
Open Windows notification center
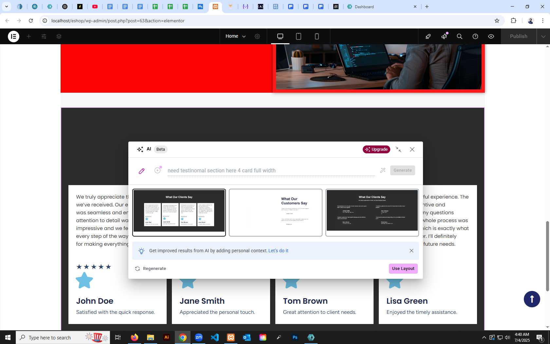540,337
